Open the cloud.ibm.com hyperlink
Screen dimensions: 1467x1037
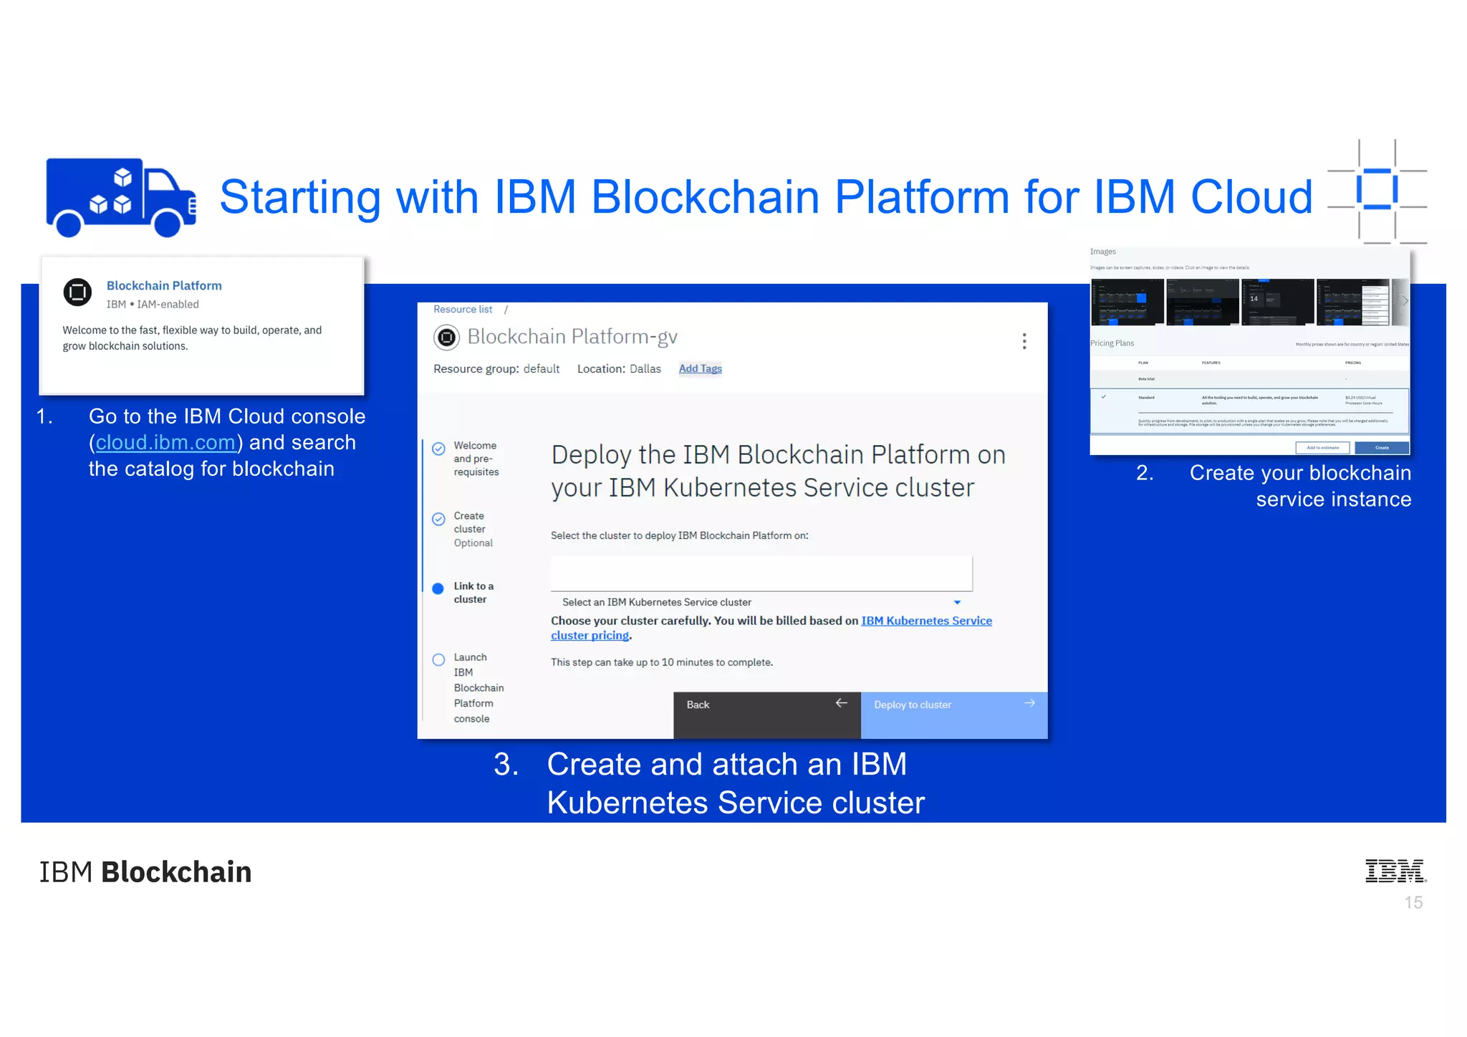(165, 443)
